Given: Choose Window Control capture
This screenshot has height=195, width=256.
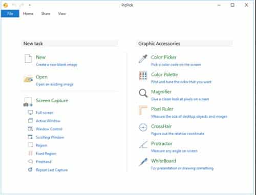Looking at the screenshot, I should (49, 129).
